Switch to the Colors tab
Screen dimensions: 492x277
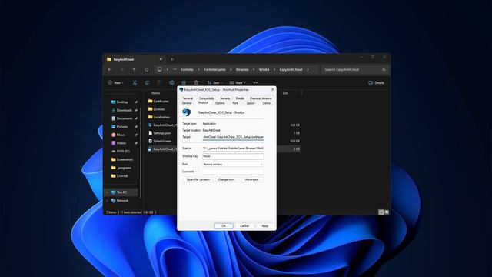[266, 103]
